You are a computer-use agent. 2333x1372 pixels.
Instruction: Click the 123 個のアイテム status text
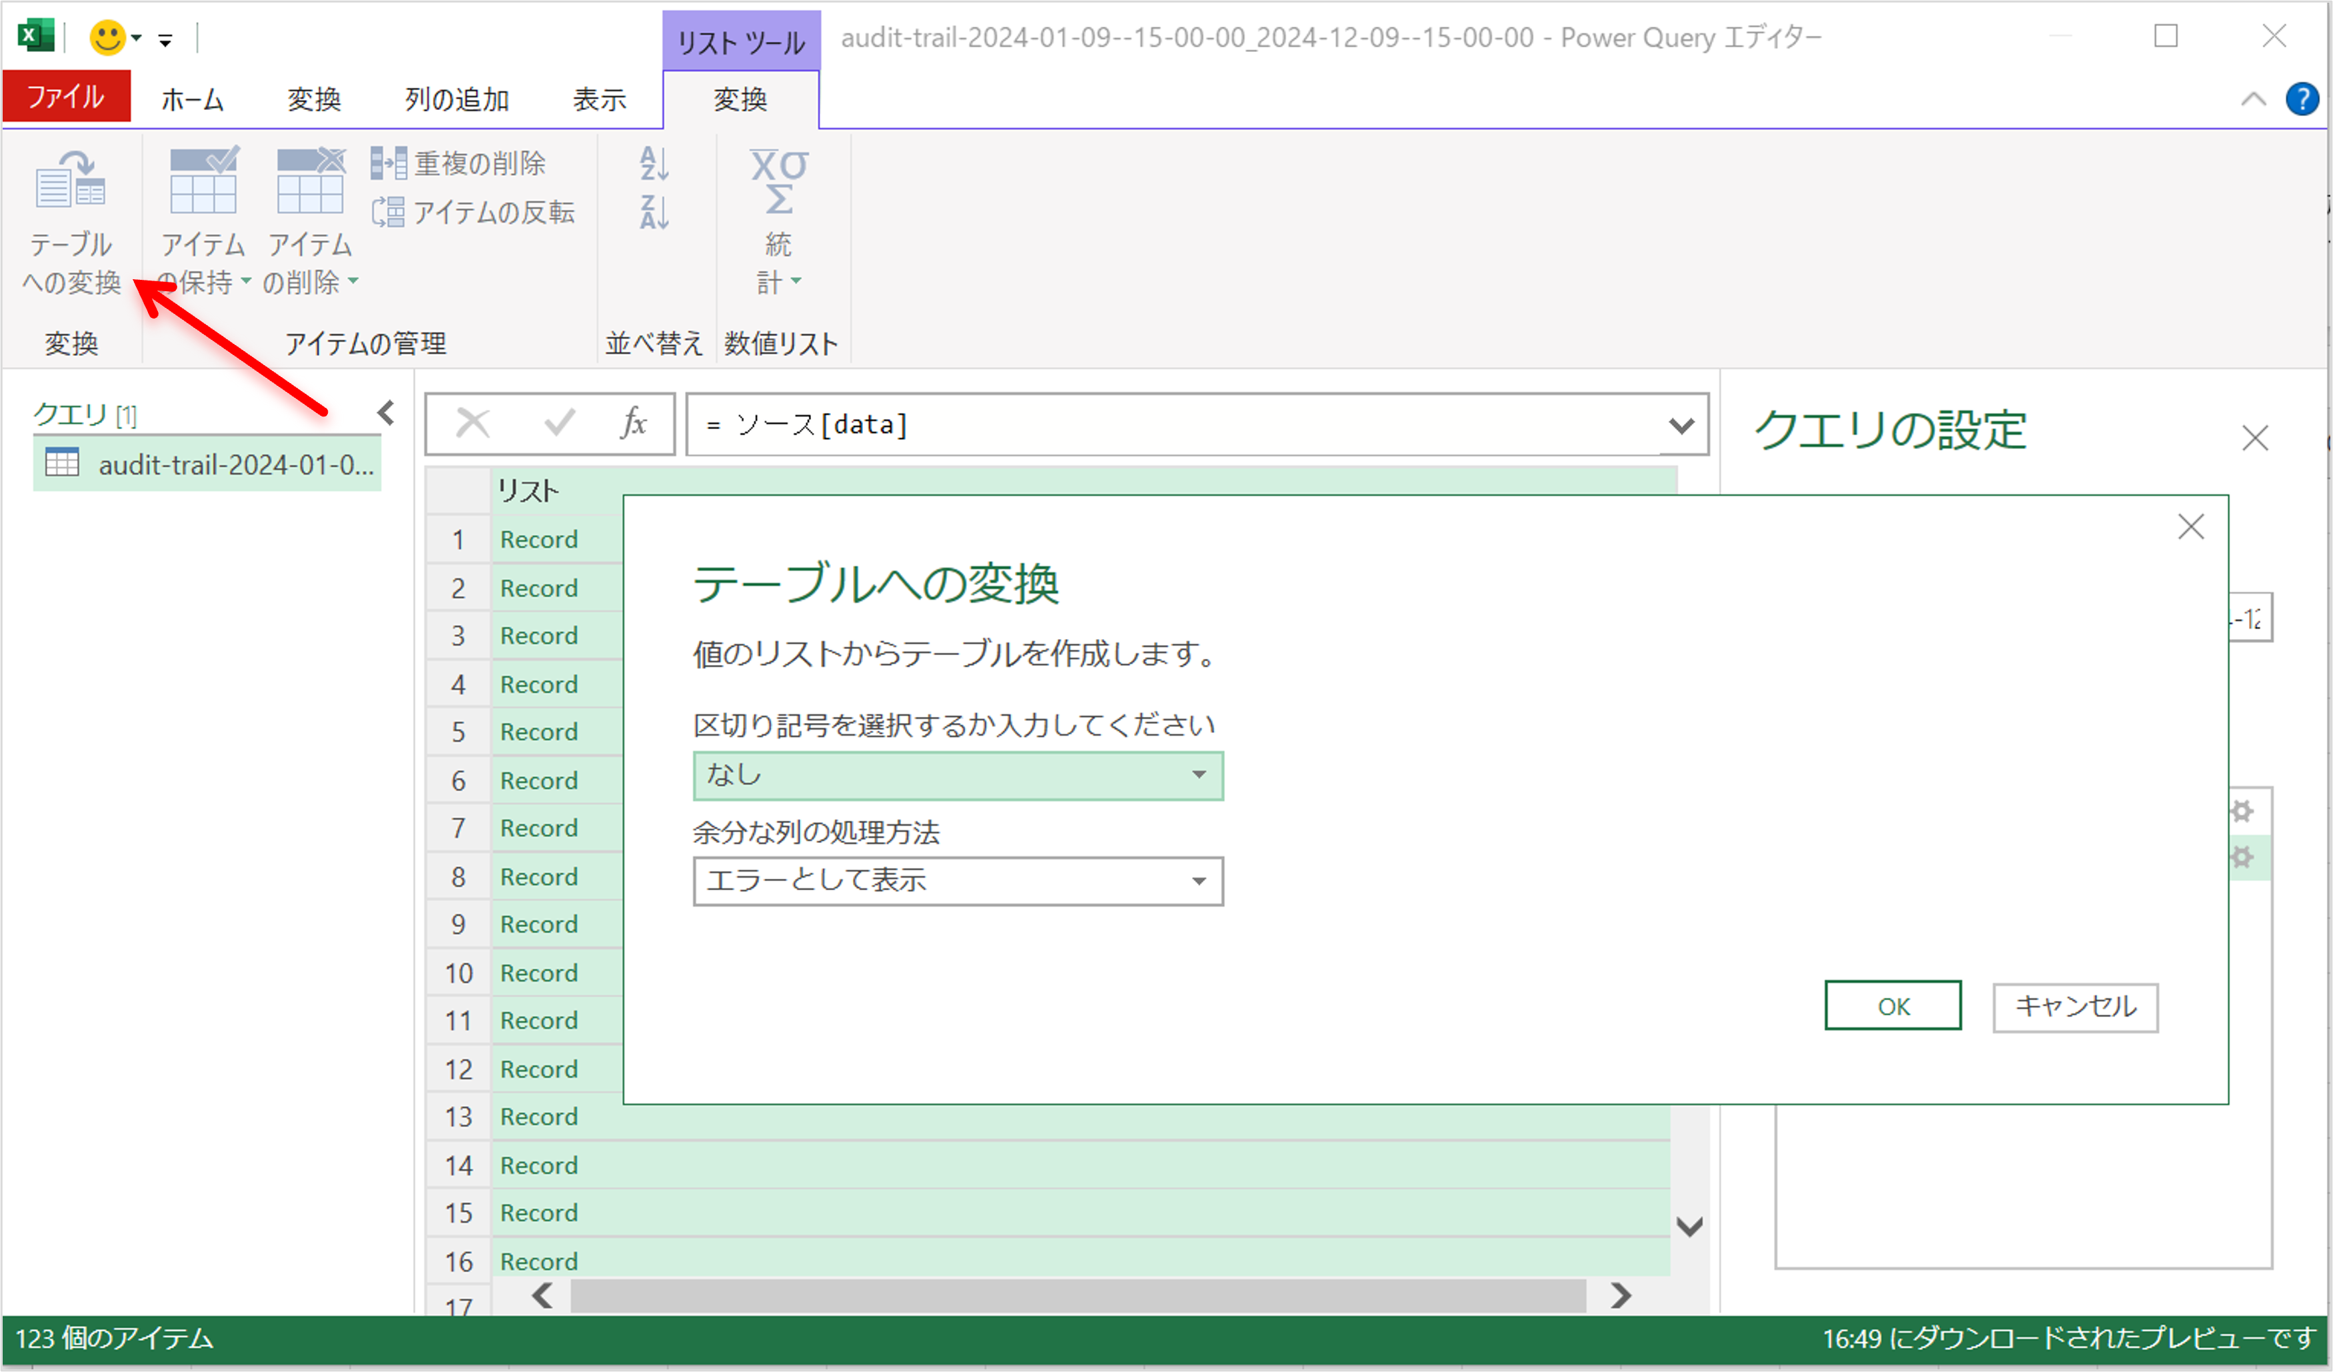click(x=115, y=1339)
